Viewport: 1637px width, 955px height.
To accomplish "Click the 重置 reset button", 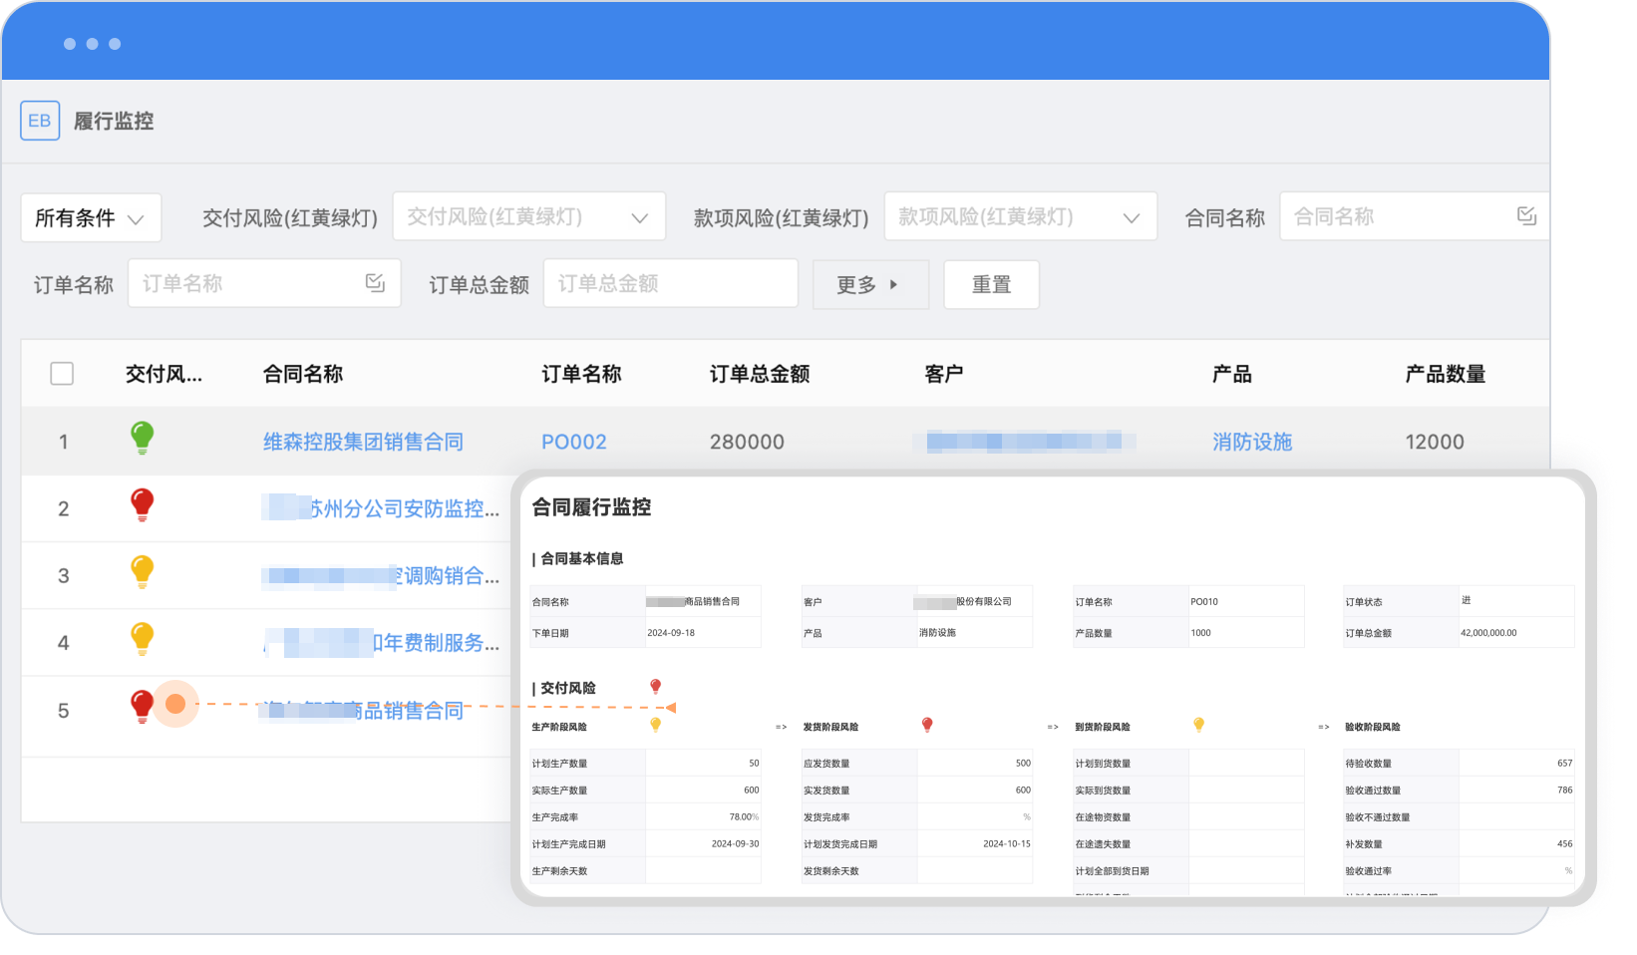I will tap(992, 285).
